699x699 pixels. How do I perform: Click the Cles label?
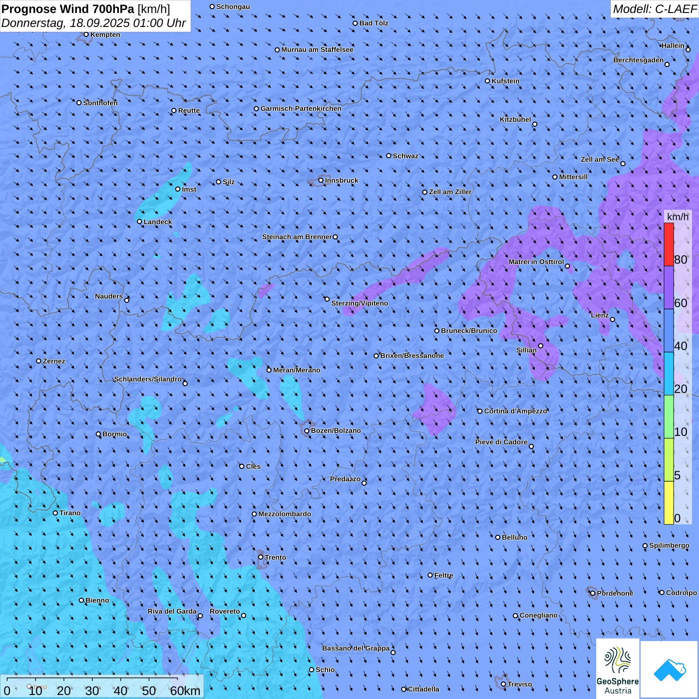[253, 466]
